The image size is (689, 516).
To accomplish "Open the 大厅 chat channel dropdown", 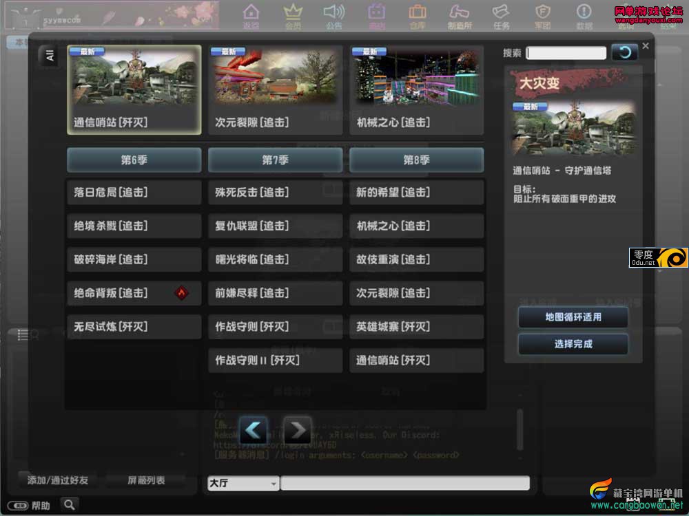I will click(x=243, y=483).
